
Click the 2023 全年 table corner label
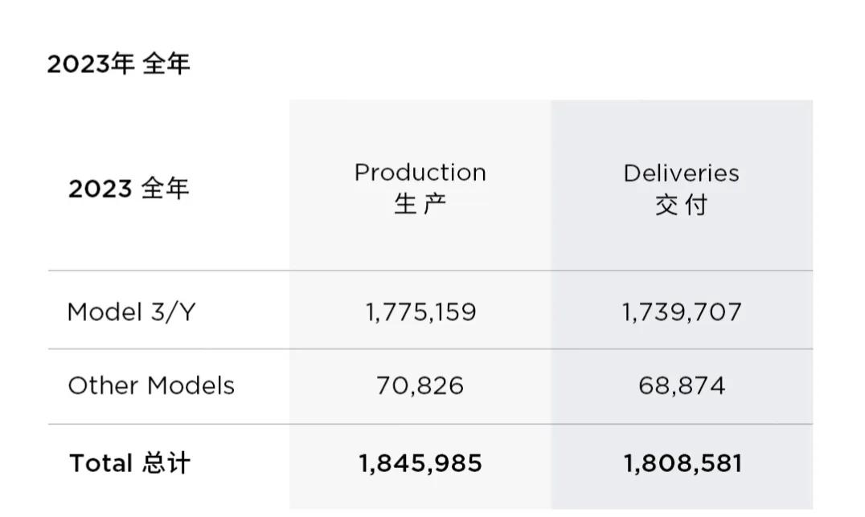click(129, 189)
